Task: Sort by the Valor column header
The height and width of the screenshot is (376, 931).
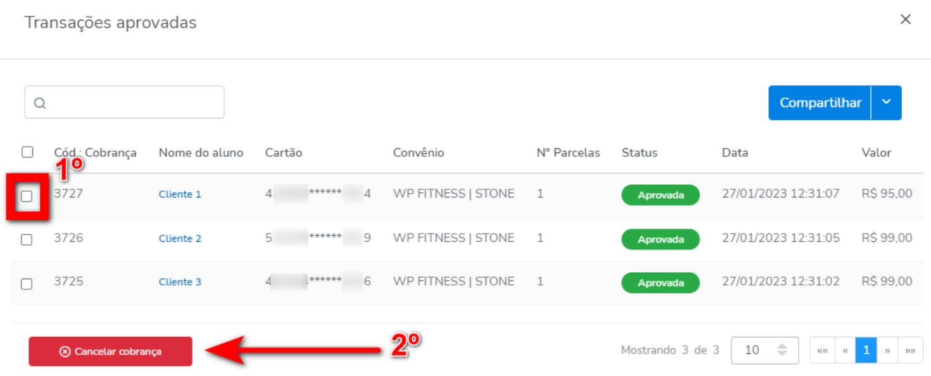Action: tap(876, 153)
